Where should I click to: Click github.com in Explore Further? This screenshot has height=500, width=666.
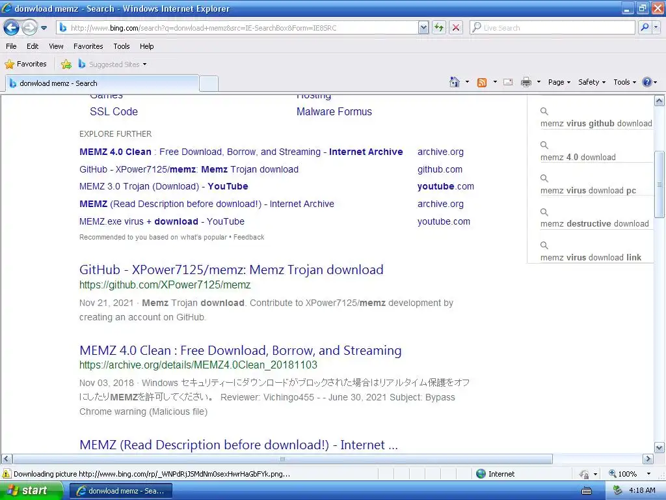440,169
